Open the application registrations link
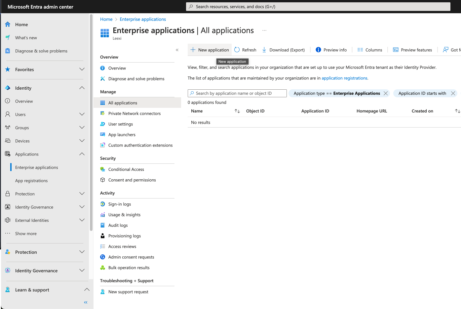 pyautogui.click(x=344, y=78)
